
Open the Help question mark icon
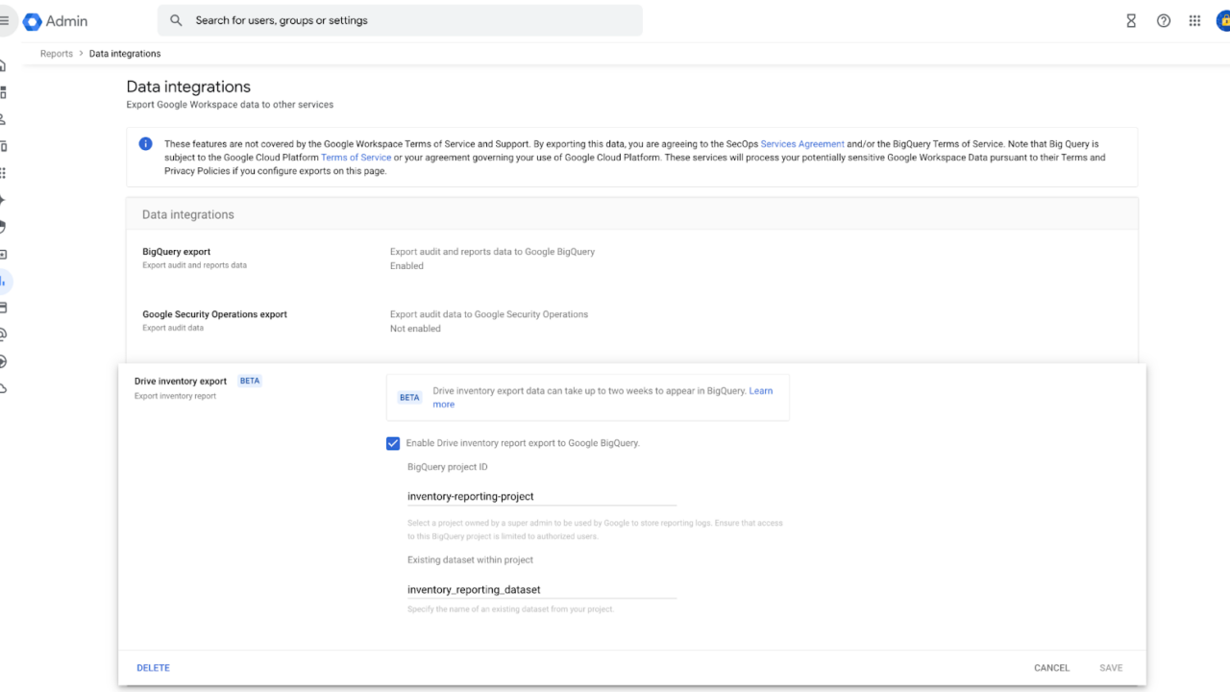[x=1164, y=20]
